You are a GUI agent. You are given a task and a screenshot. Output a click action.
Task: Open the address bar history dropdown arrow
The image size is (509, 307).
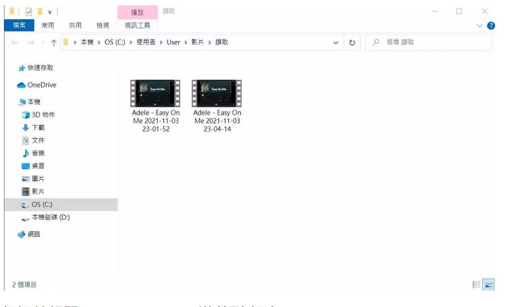click(336, 43)
